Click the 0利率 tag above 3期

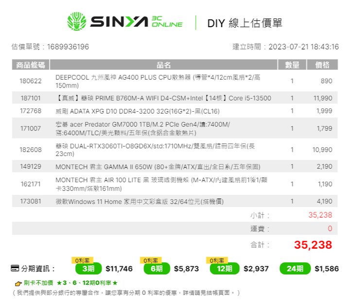[82, 260]
